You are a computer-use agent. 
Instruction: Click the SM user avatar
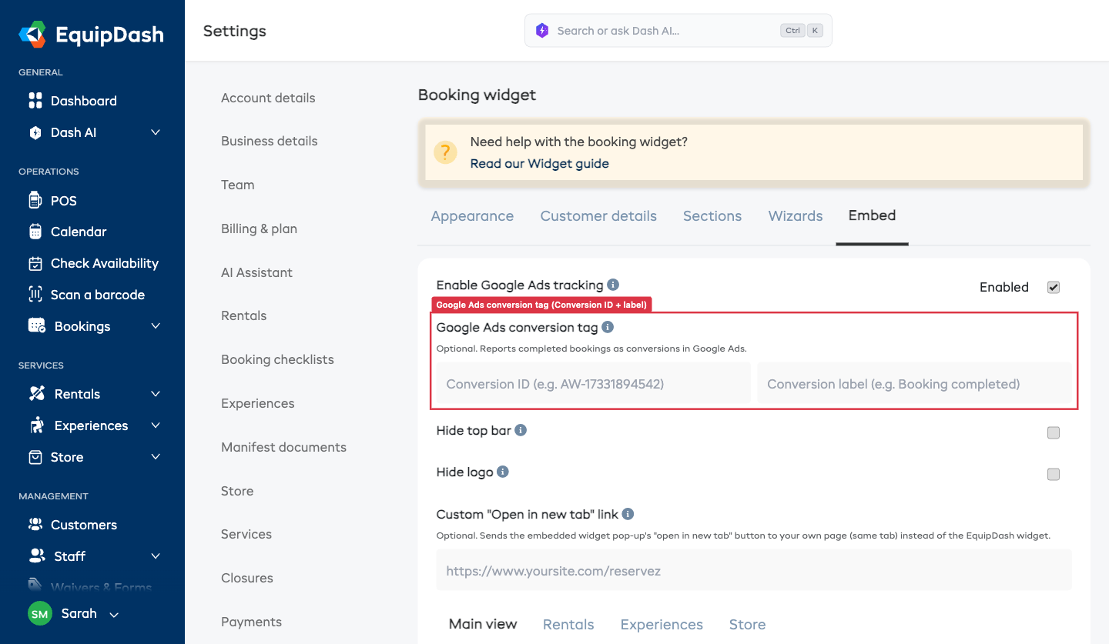tap(39, 613)
